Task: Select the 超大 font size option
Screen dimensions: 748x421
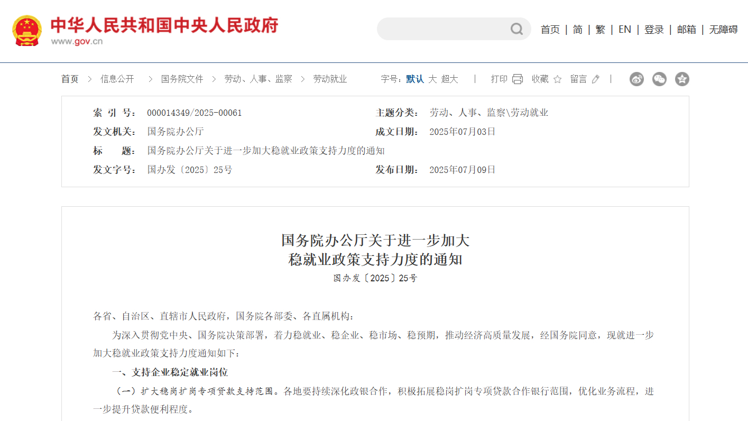Action: [450, 79]
